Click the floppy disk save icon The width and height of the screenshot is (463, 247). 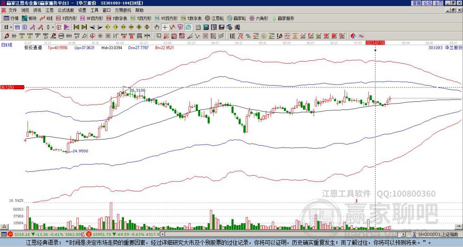pos(222,27)
